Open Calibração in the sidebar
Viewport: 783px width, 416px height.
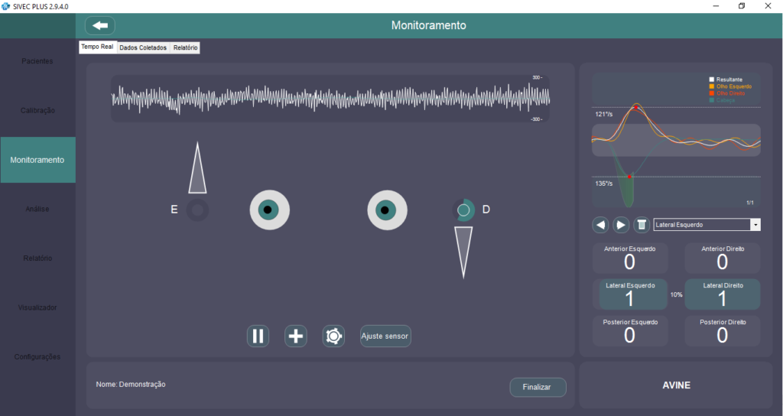(37, 110)
